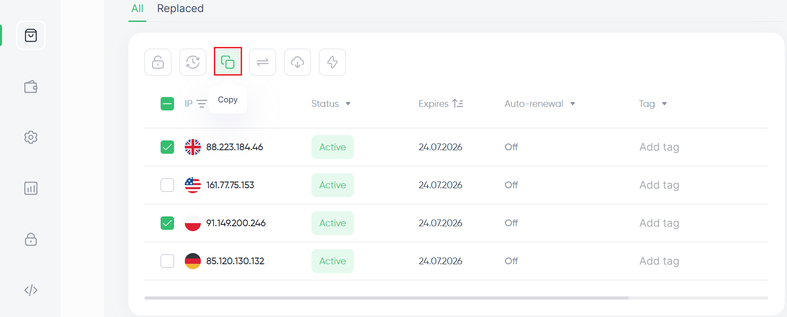Open the shopping bag sidebar section
Image resolution: width=787 pixels, height=317 pixels.
pyautogui.click(x=31, y=35)
